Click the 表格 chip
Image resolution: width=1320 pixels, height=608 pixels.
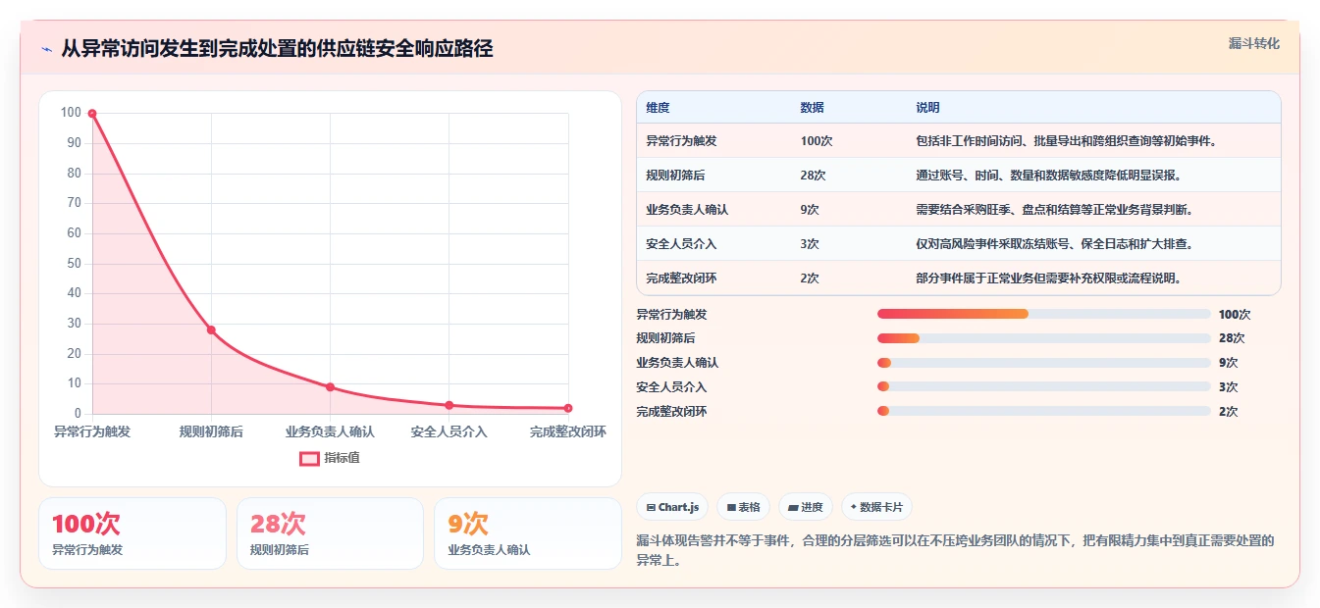pyautogui.click(x=744, y=507)
